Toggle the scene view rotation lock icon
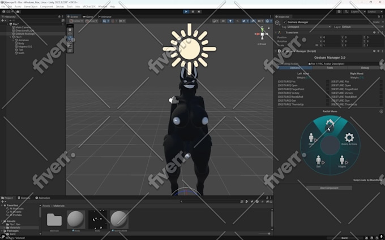385x240 pixels. coord(268,28)
